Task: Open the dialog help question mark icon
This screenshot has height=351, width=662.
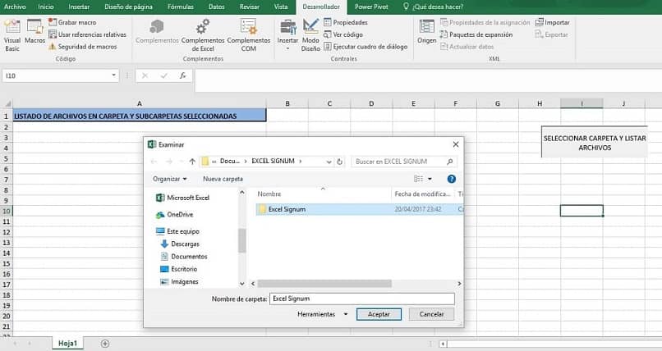Action: [x=451, y=178]
